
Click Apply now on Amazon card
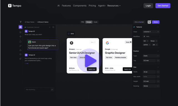pos(92,69)
